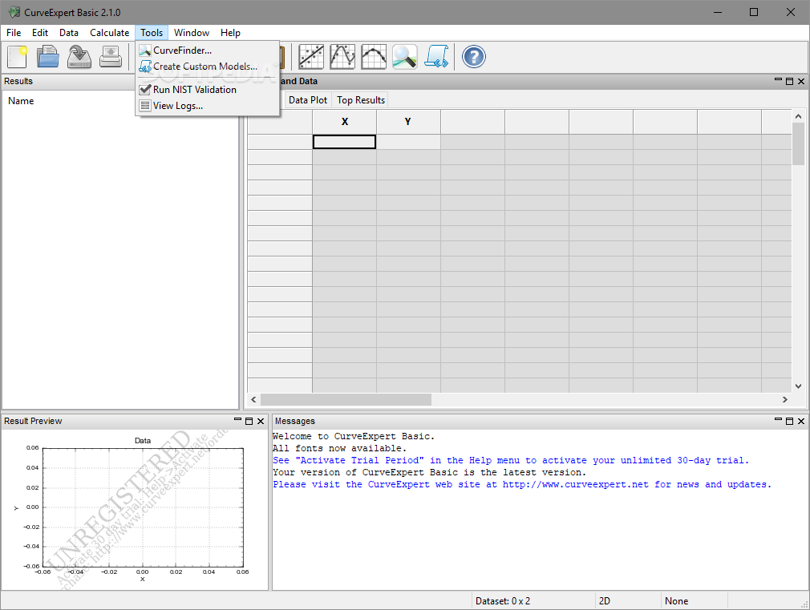
Task: Close the Result Preview panel
Action: (x=261, y=421)
